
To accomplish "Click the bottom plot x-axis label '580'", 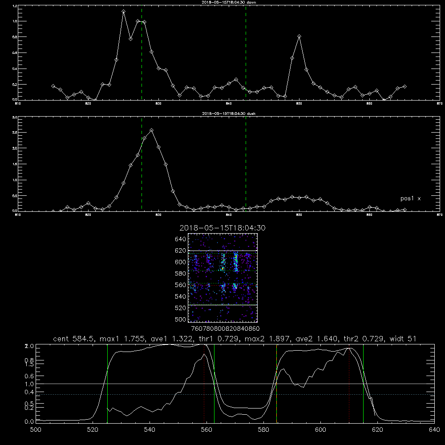I will pos(263,430).
